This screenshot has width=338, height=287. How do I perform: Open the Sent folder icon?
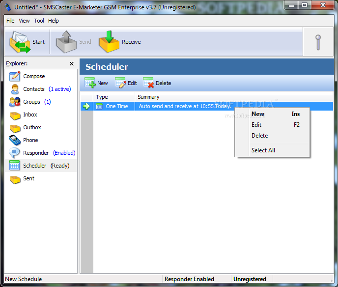click(15, 179)
